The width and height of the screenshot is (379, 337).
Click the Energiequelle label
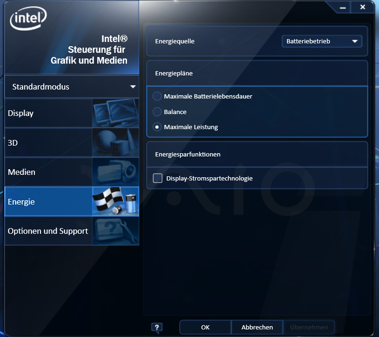175,41
